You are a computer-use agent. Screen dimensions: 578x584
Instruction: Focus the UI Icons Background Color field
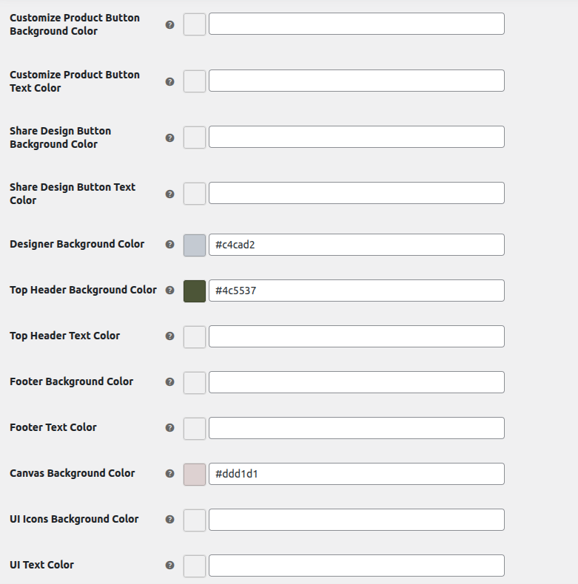click(356, 520)
